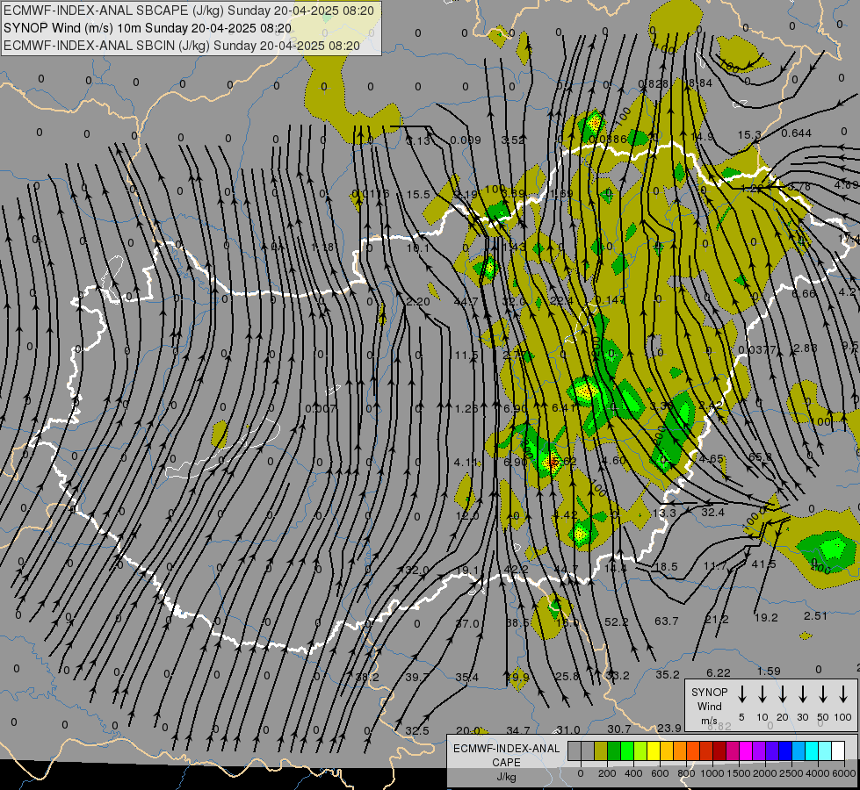Screen dimensions: 860x790
Task: Click the 41.5 value on the map
Action: click(764, 564)
